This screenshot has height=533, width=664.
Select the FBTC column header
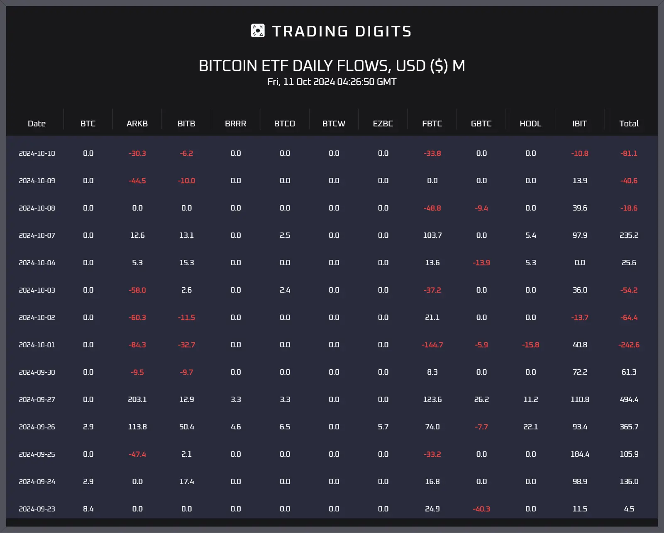click(432, 124)
